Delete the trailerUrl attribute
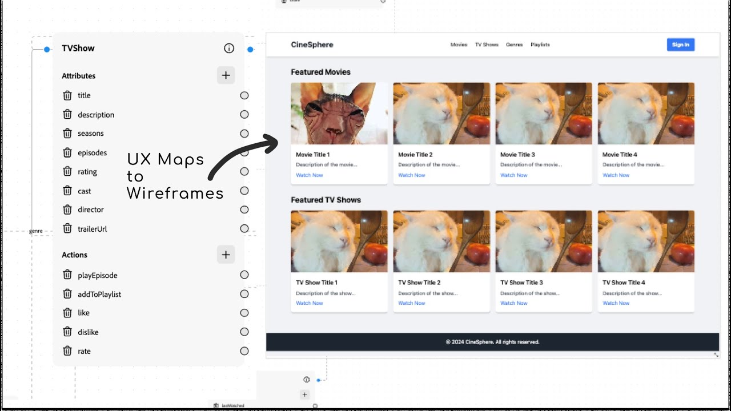731x411 pixels. click(67, 228)
